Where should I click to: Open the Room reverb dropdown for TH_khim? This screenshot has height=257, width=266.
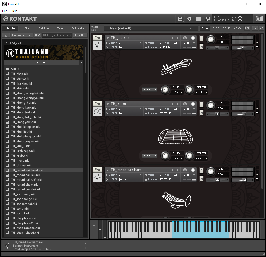point(150,155)
